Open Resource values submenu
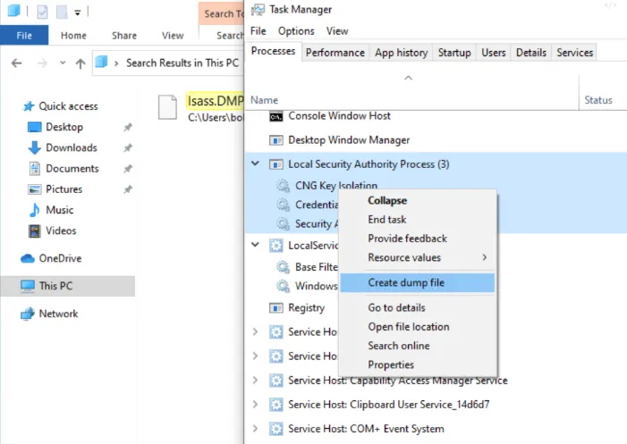Image resolution: width=627 pixels, height=444 pixels. point(417,257)
